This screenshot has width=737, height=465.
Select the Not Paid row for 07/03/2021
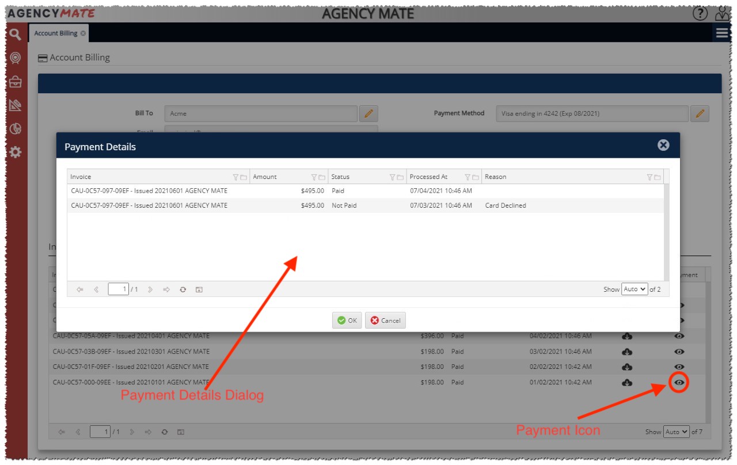[x=365, y=205]
